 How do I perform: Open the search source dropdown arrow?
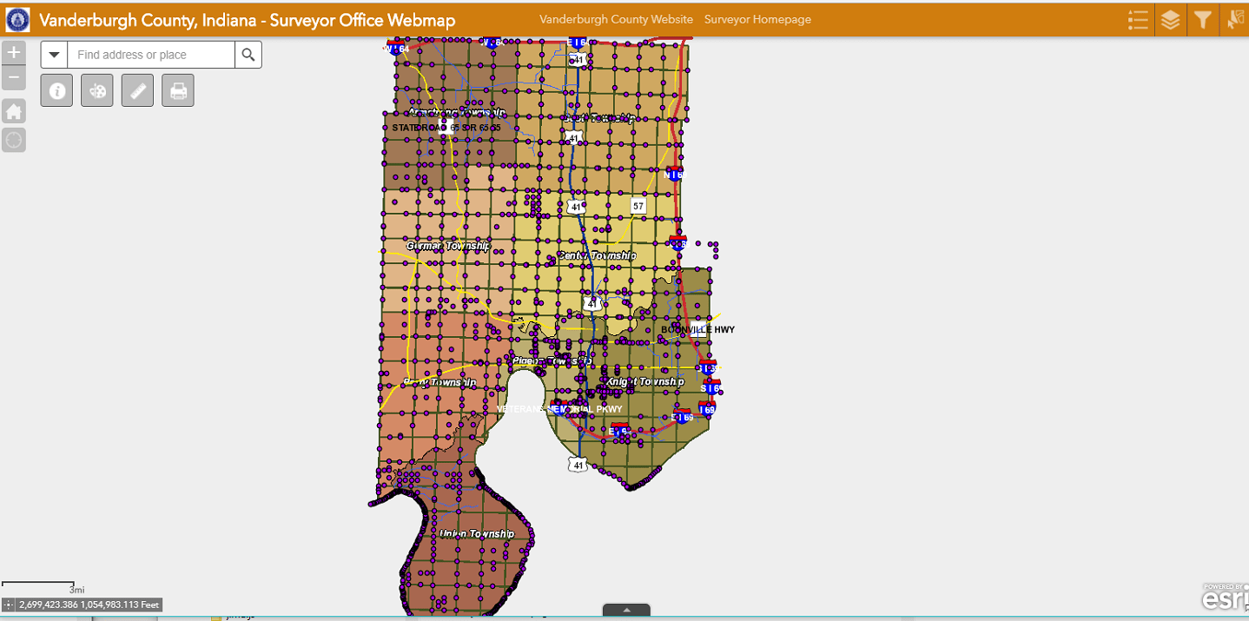[54, 54]
